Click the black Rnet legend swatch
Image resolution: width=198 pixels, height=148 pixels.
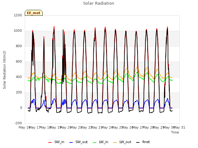click(x=138, y=142)
